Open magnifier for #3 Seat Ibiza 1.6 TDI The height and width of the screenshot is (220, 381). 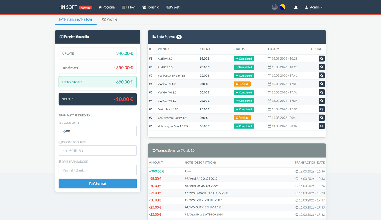point(322,109)
